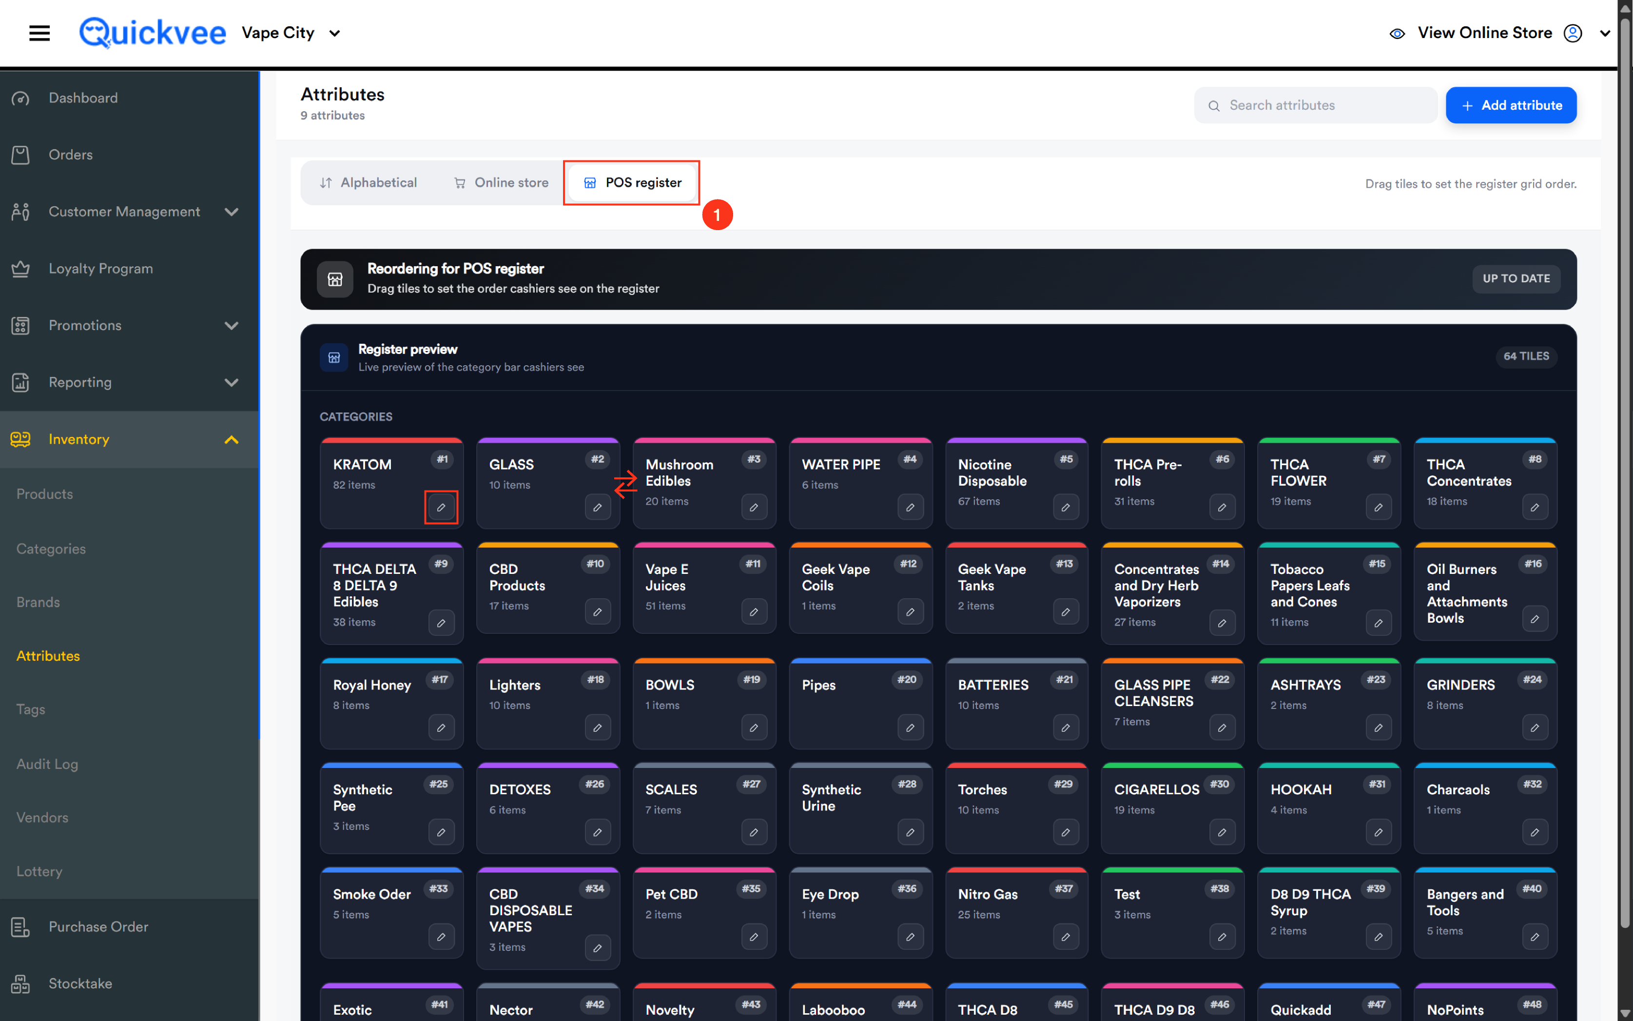Edit the HOOKAH tile
Screen dimensions: 1633x1021
click(1378, 832)
